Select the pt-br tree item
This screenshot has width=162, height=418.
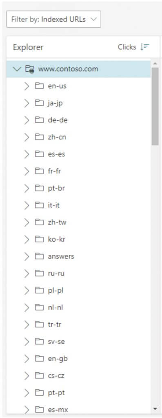coord(79,189)
